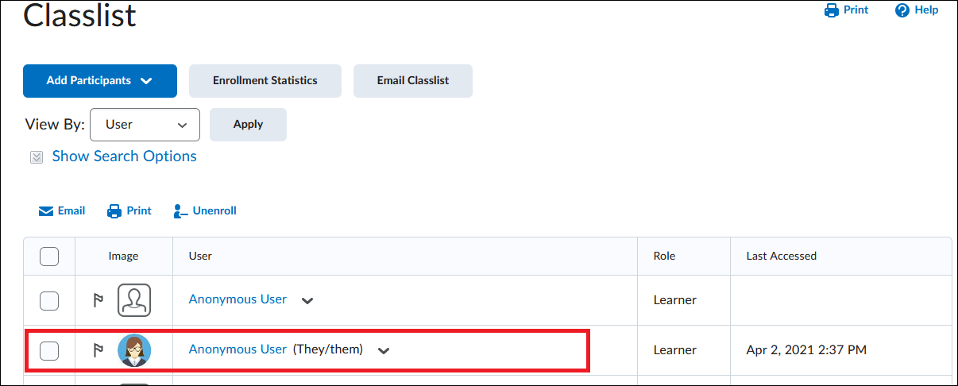Click the flag icon beside They/them user
958x386 pixels.
point(99,350)
